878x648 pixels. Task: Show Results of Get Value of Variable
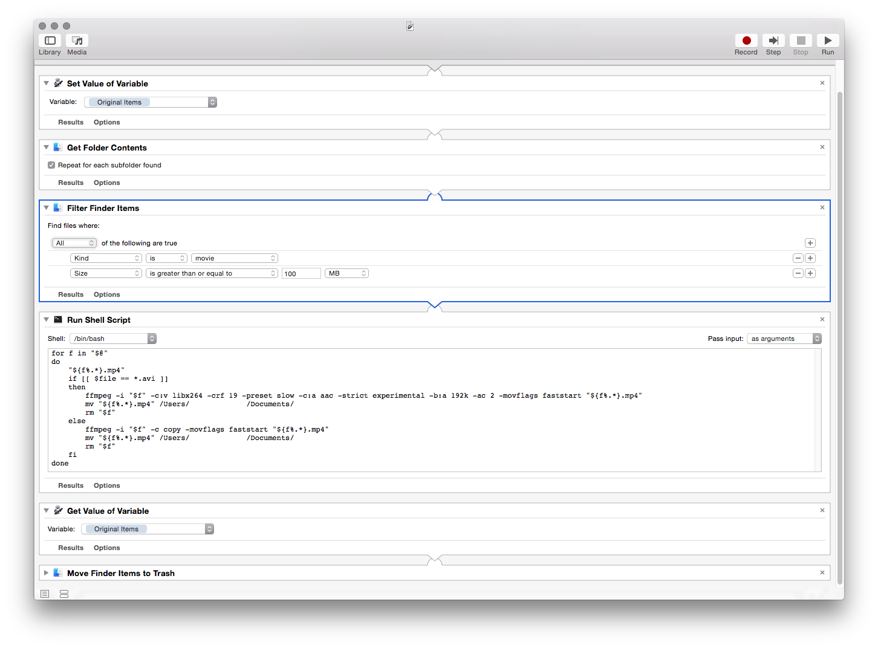[71, 548]
